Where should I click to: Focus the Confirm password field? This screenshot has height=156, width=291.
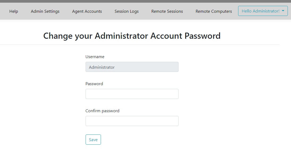132,121
